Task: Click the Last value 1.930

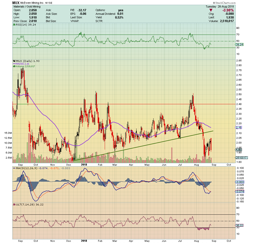Action: tap(230, 18)
